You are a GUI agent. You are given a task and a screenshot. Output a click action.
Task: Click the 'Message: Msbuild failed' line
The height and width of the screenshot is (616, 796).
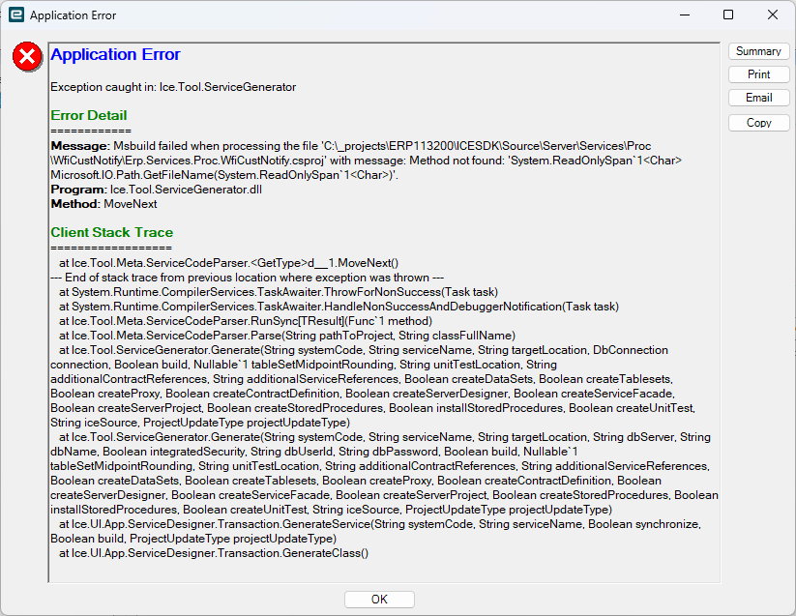click(351, 146)
